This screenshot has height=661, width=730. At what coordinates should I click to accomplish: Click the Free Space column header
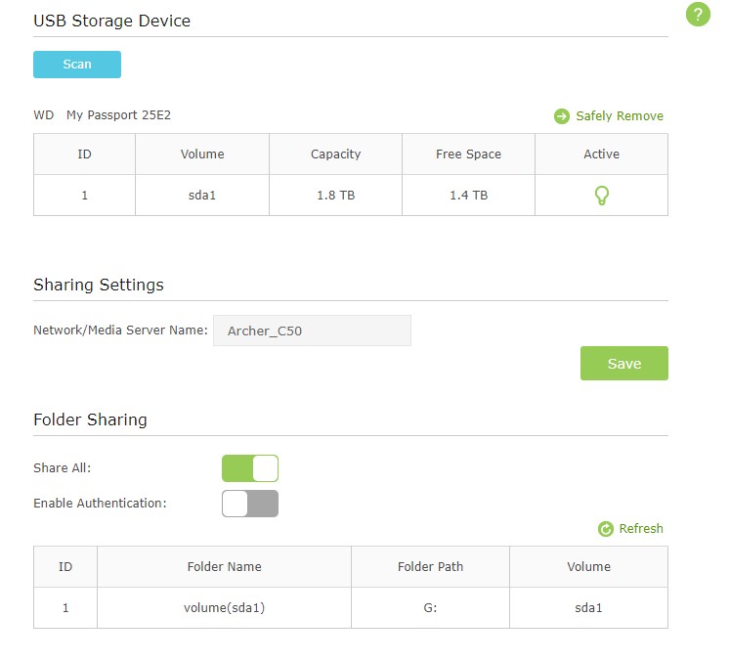[x=468, y=154]
